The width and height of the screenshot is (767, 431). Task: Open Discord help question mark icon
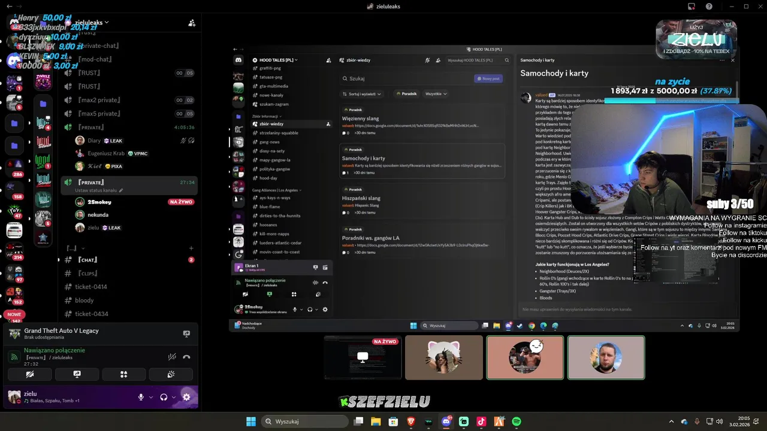pos(709,7)
